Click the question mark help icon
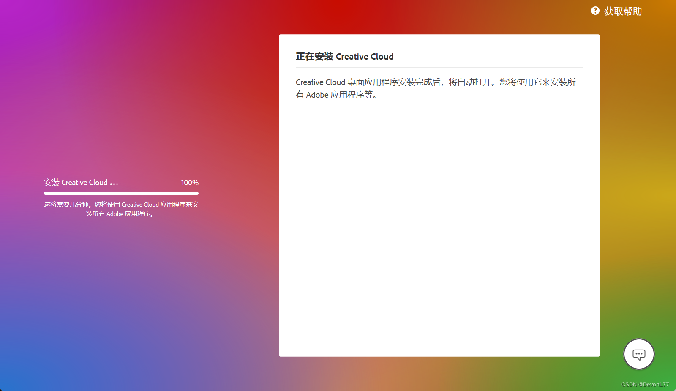Viewport: 676px width, 391px height. coord(595,11)
